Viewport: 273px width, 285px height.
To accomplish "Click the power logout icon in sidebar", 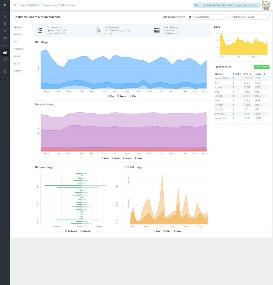I will click(x=5, y=79).
